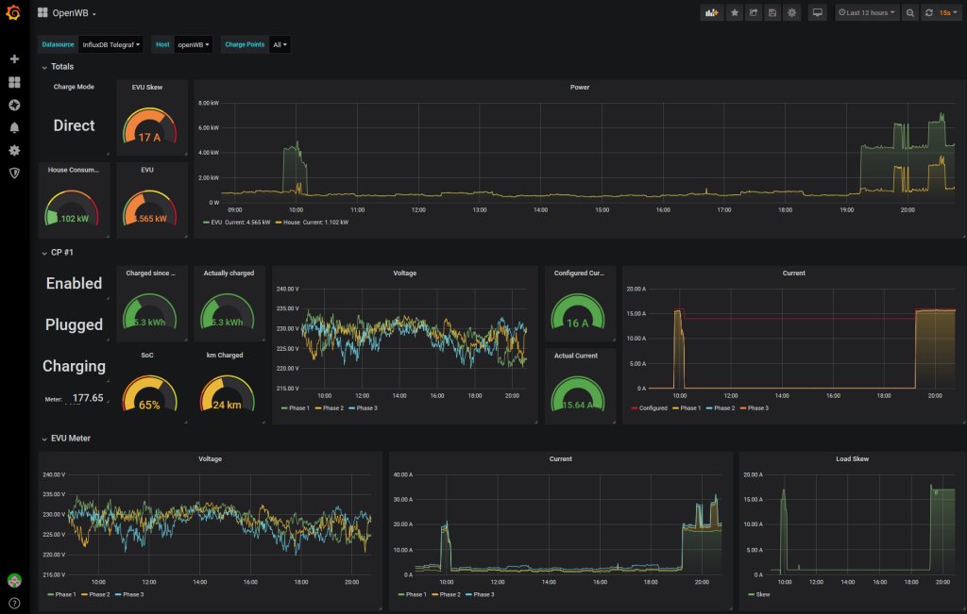Image resolution: width=967 pixels, height=614 pixels.
Task: Collapse the Totals row
Action: [x=58, y=67]
